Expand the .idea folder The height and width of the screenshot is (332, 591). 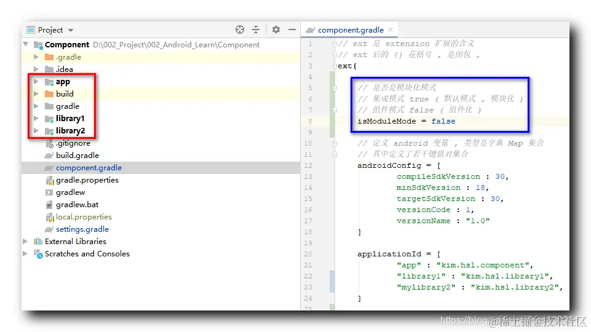point(36,69)
